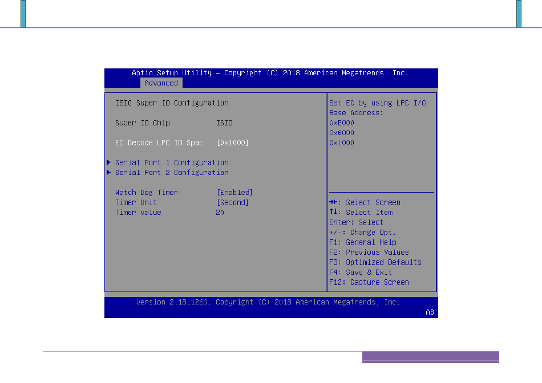Click the AB indicator in the footer corner
542x383 pixels.
tap(430, 312)
